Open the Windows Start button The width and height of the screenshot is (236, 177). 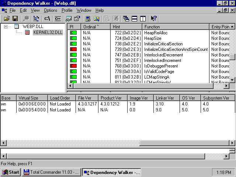11,172
